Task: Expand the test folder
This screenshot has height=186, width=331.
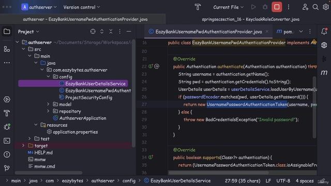Action: pos(30,139)
